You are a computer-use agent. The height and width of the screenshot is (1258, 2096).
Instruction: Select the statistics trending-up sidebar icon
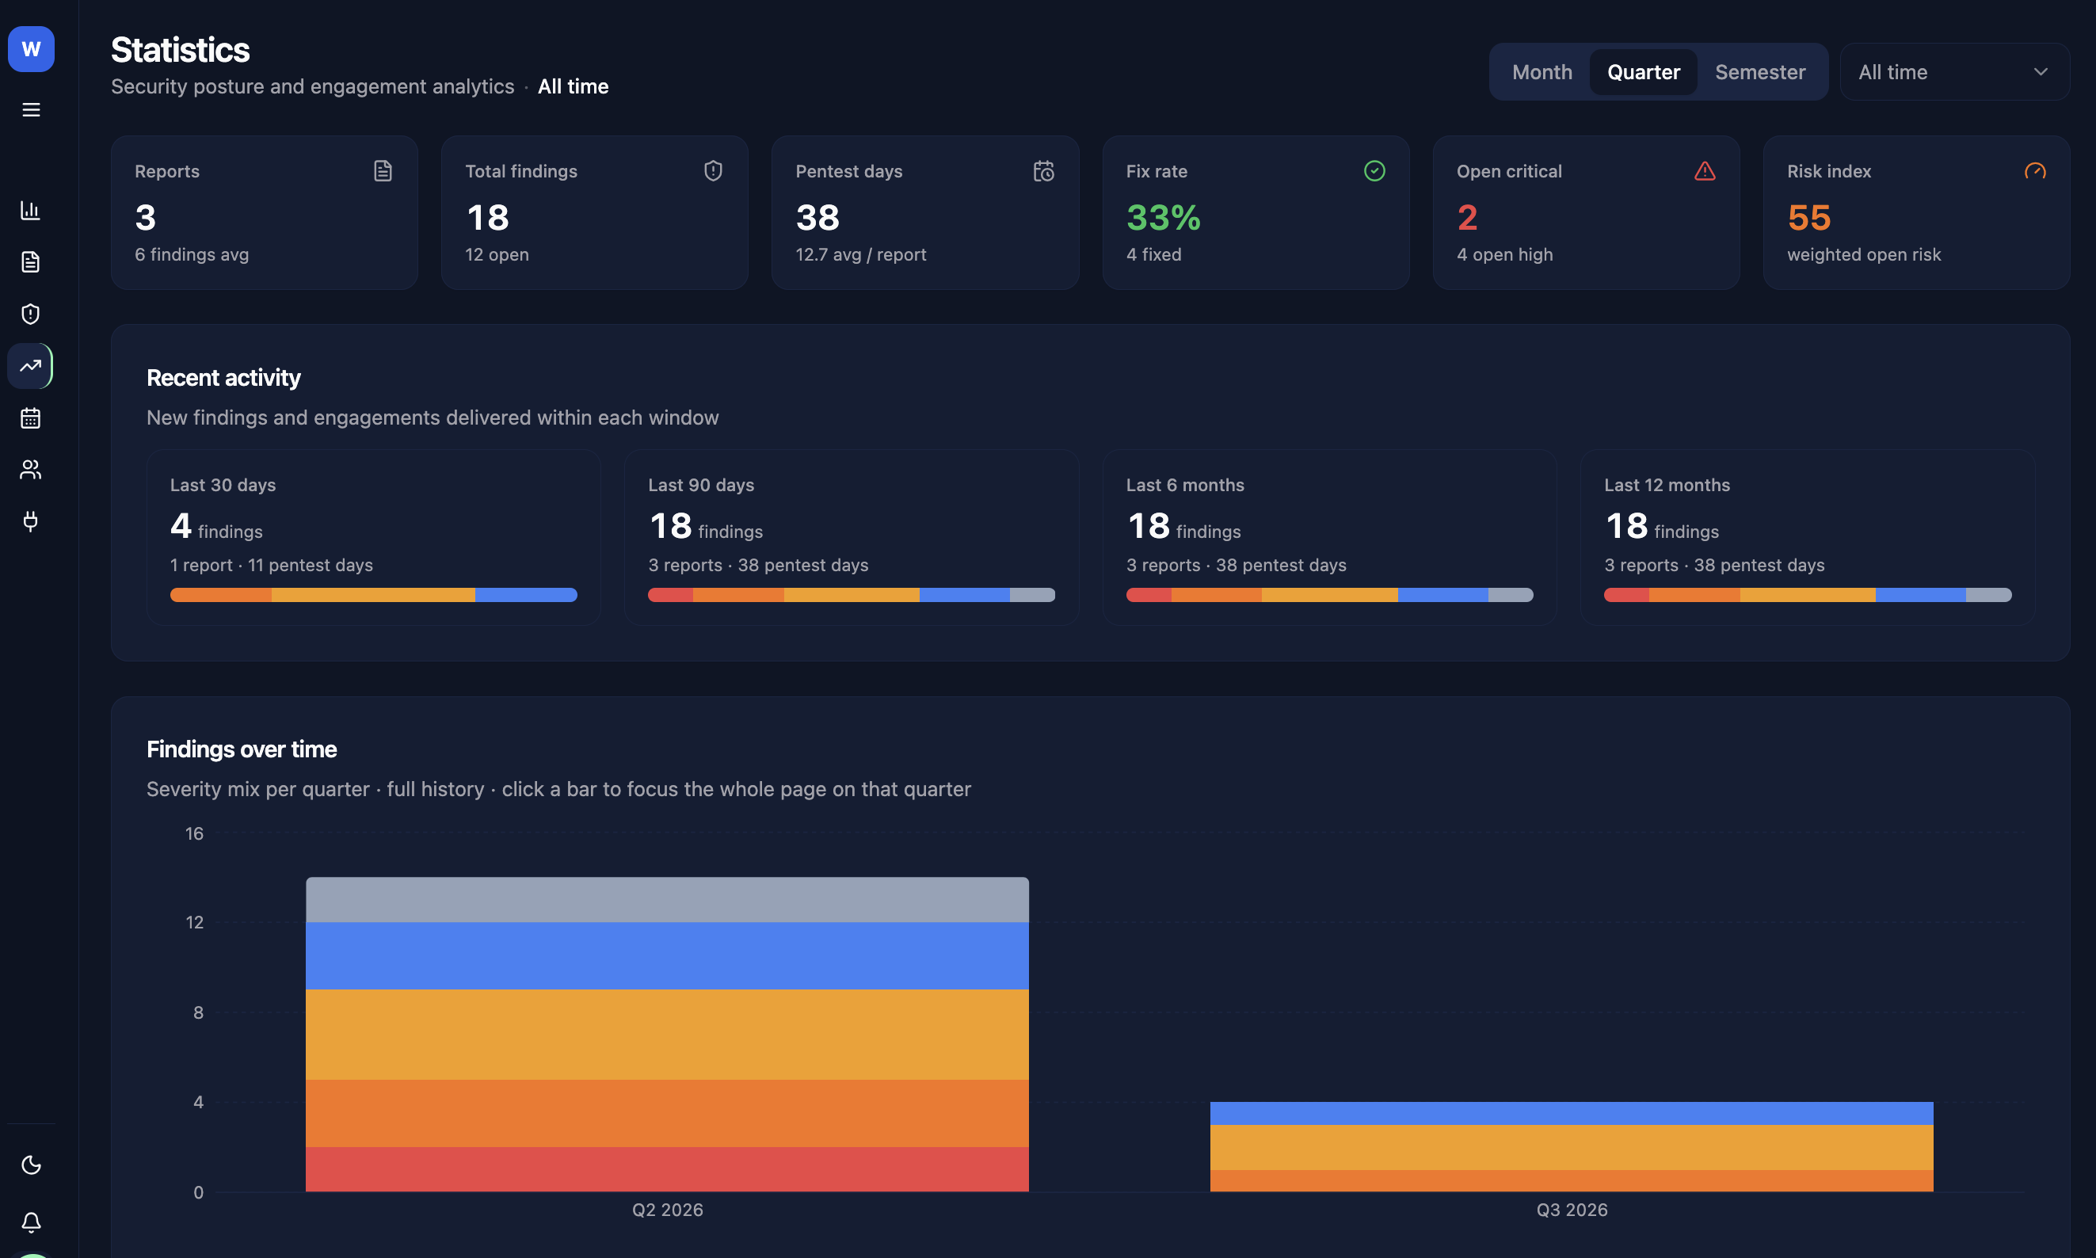pos(31,366)
